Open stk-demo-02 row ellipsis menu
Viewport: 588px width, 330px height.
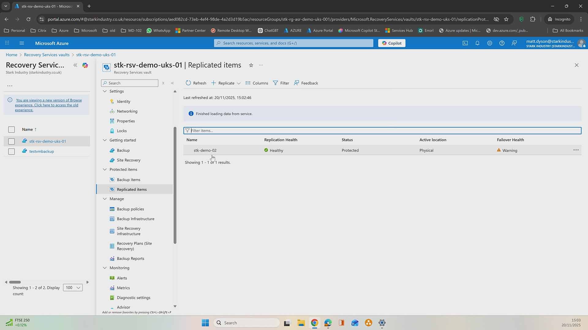[x=576, y=150]
